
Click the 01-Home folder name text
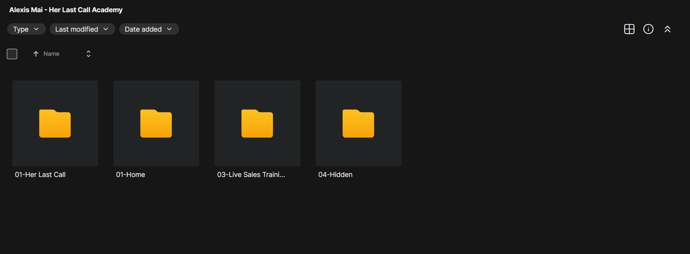coord(131,175)
